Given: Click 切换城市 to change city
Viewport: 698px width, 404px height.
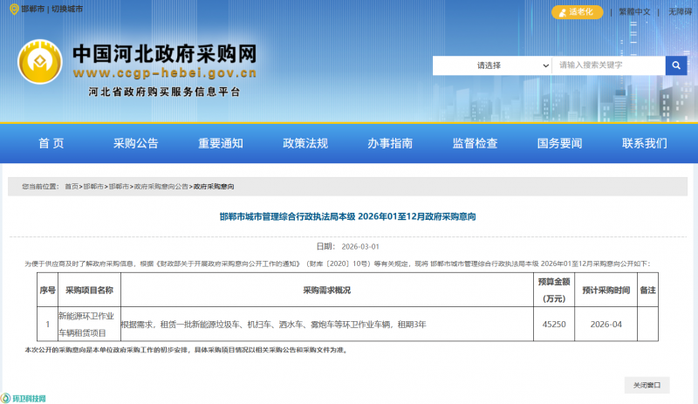Looking at the screenshot, I should point(67,11).
